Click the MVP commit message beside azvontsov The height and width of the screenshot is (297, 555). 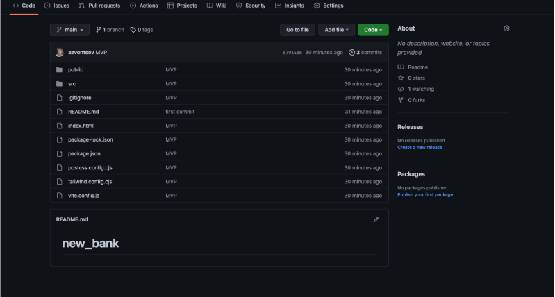pyautogui.click(x=101, y=52)
